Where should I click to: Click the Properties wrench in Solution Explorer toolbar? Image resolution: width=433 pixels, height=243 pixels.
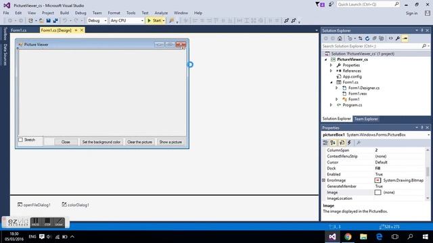pyautogui.click(x=398, y=38)
